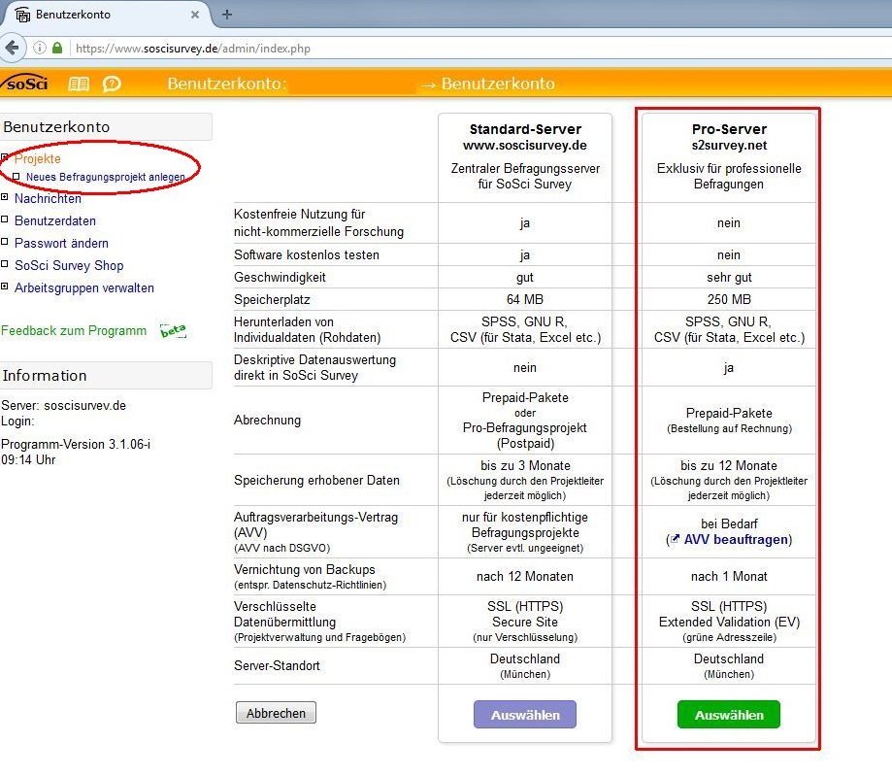Image resolution: width=892 pixels, height=776 pixels.
Task: Click Feedback zum Programm link
Action: point(74,331)
